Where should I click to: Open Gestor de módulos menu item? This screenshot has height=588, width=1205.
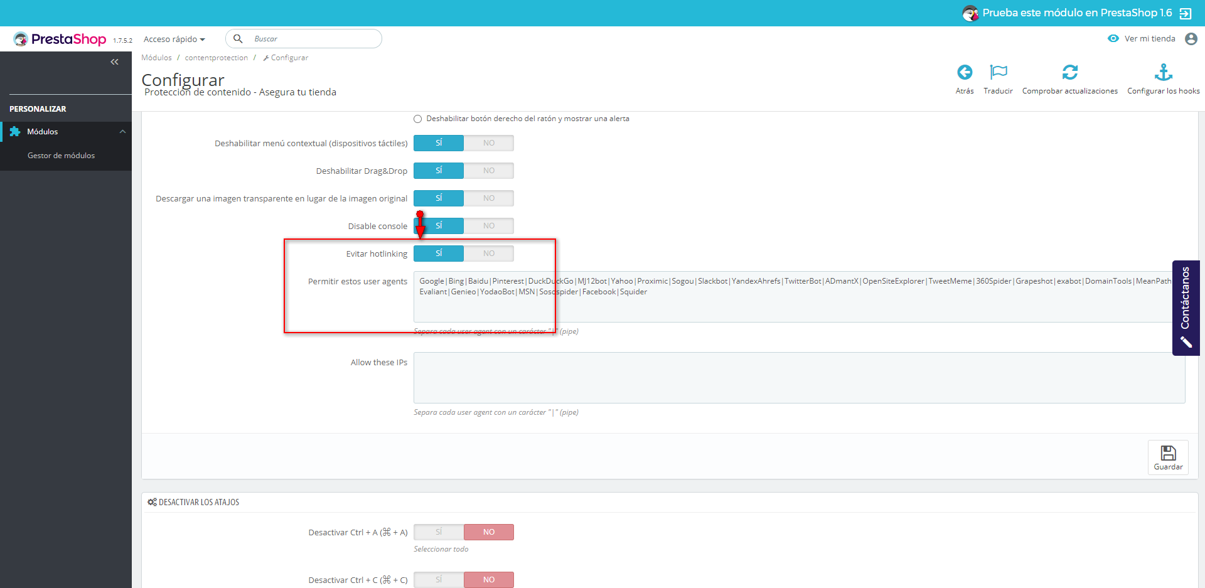pos(62,156)
